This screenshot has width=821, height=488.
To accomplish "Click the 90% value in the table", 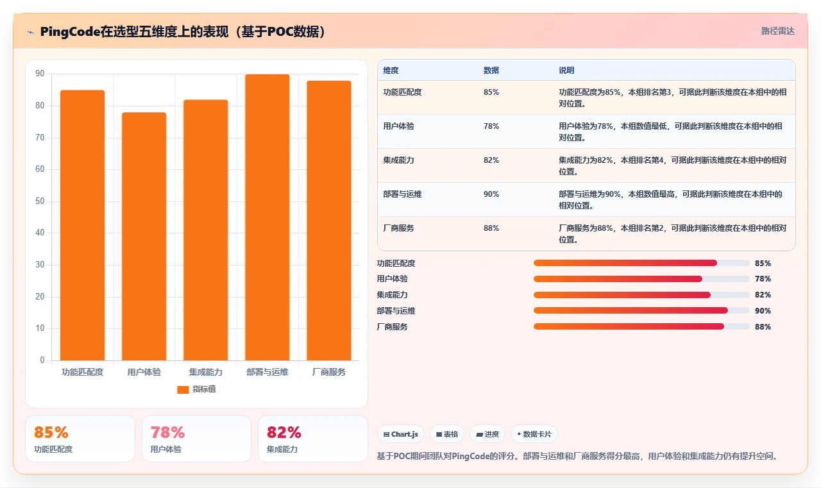I will (491, 194).
